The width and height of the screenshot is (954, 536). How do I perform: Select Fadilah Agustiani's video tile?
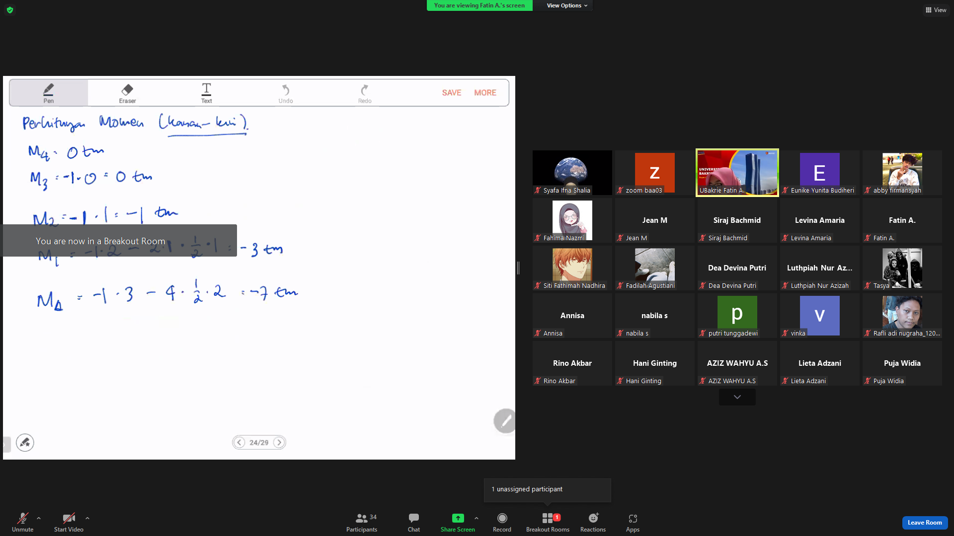pyautogui.click(x=655, y=268)
